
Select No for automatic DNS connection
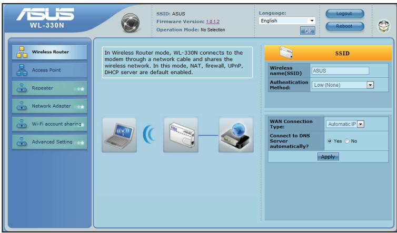click(347, 141)
